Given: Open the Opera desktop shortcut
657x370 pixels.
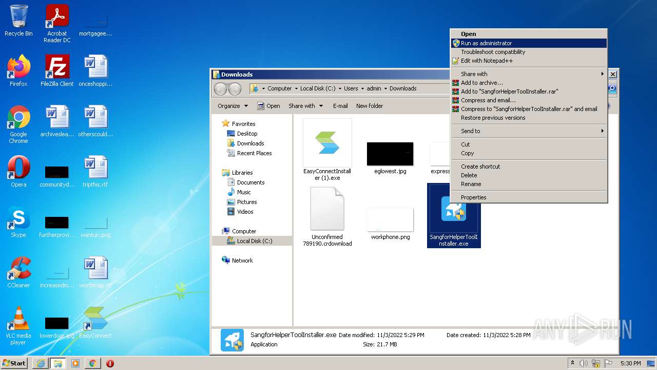Looking at the screenshot, I should tap(18, 171).
